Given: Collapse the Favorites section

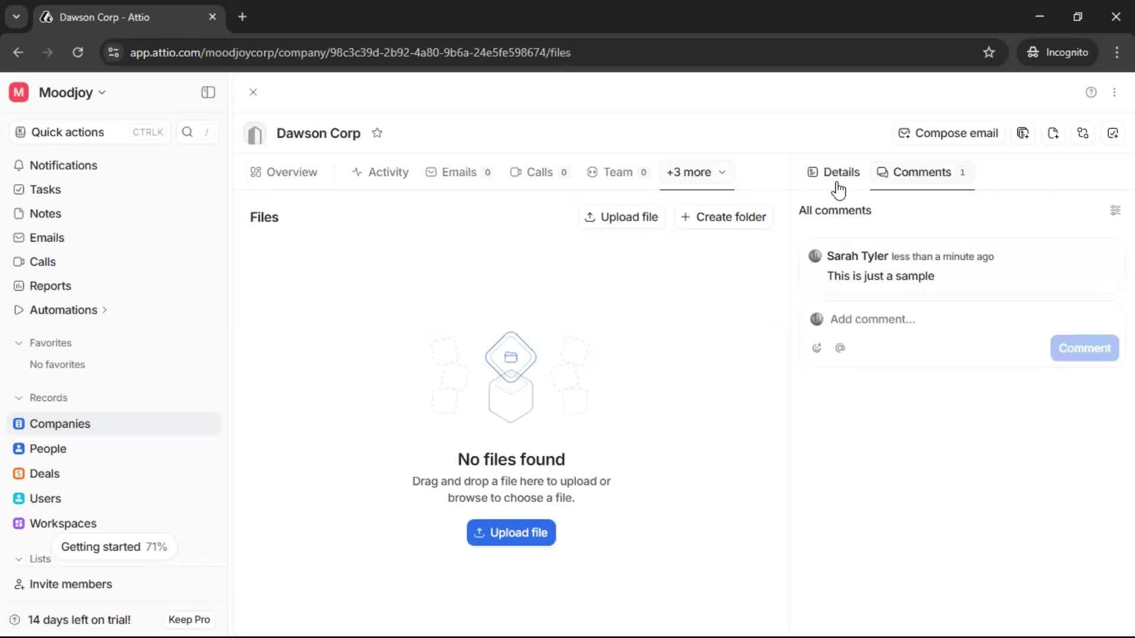Looking at the screenshot, I should tap(18, 343).
